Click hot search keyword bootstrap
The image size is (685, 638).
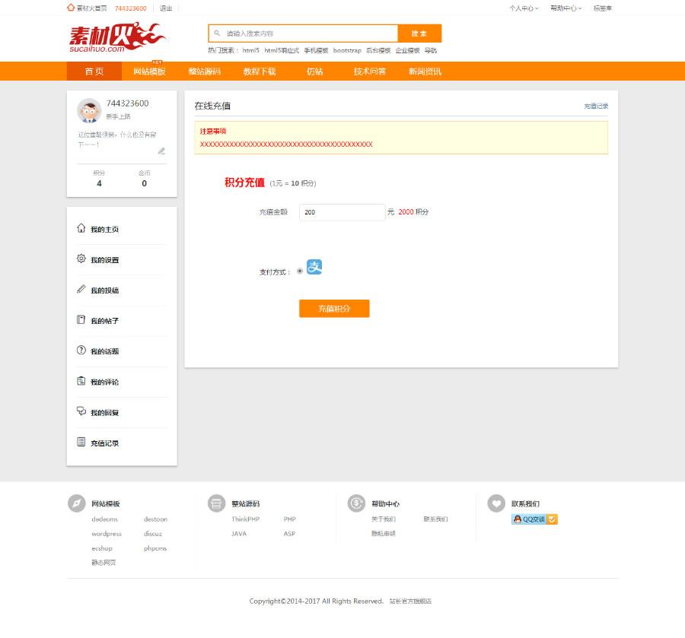pos(347,50)
